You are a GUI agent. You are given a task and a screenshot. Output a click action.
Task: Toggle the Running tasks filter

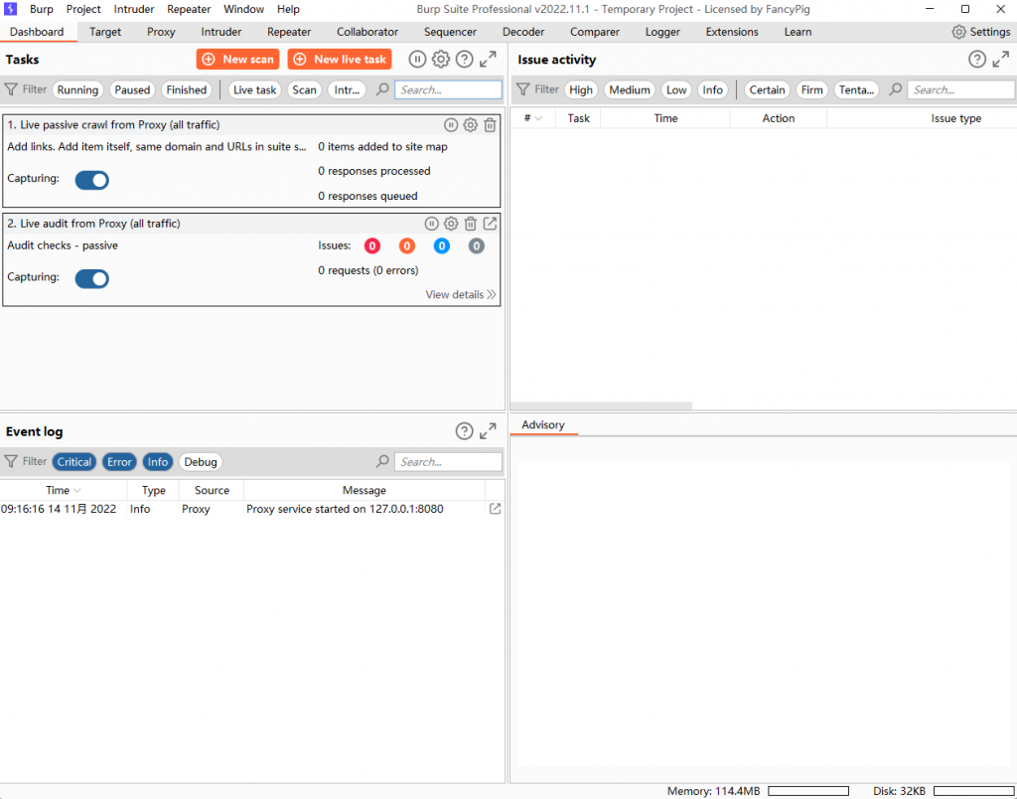tap(77, 89)
